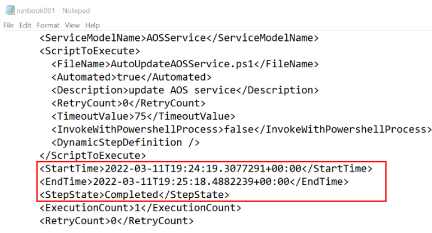Click the Notepad icon in title bar
This screenshot has width=432, height=233.
point(9,11)
